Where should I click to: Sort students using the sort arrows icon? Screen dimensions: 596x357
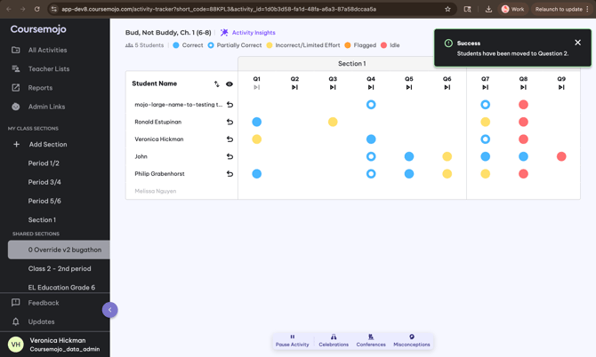pyautogui.click(x=217, y=84)
